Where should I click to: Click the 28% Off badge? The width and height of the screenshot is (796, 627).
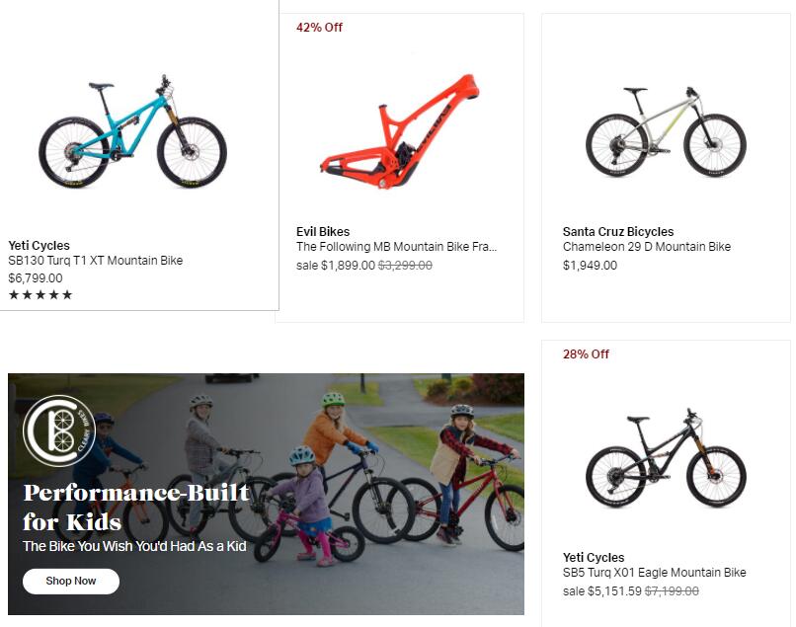point(586,354)
